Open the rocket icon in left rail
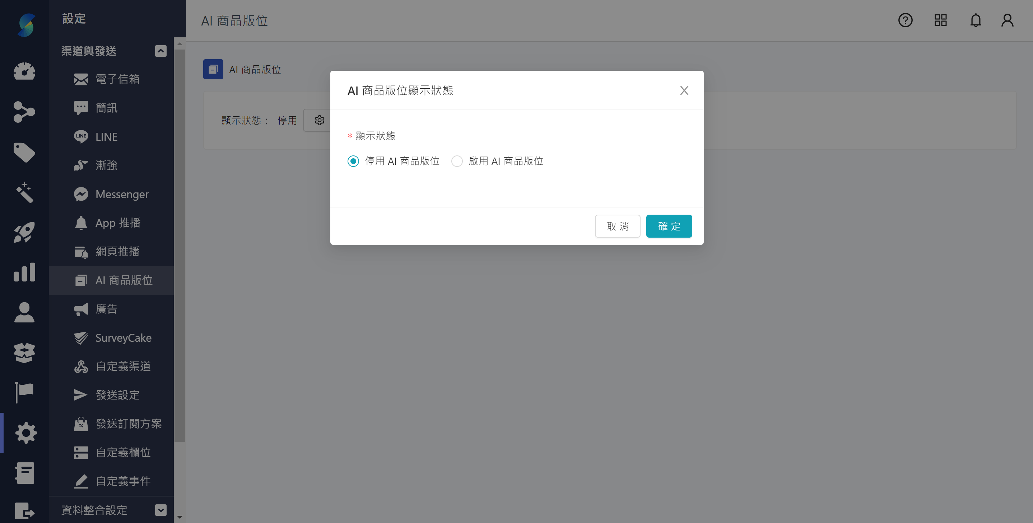 coord(24,233)
